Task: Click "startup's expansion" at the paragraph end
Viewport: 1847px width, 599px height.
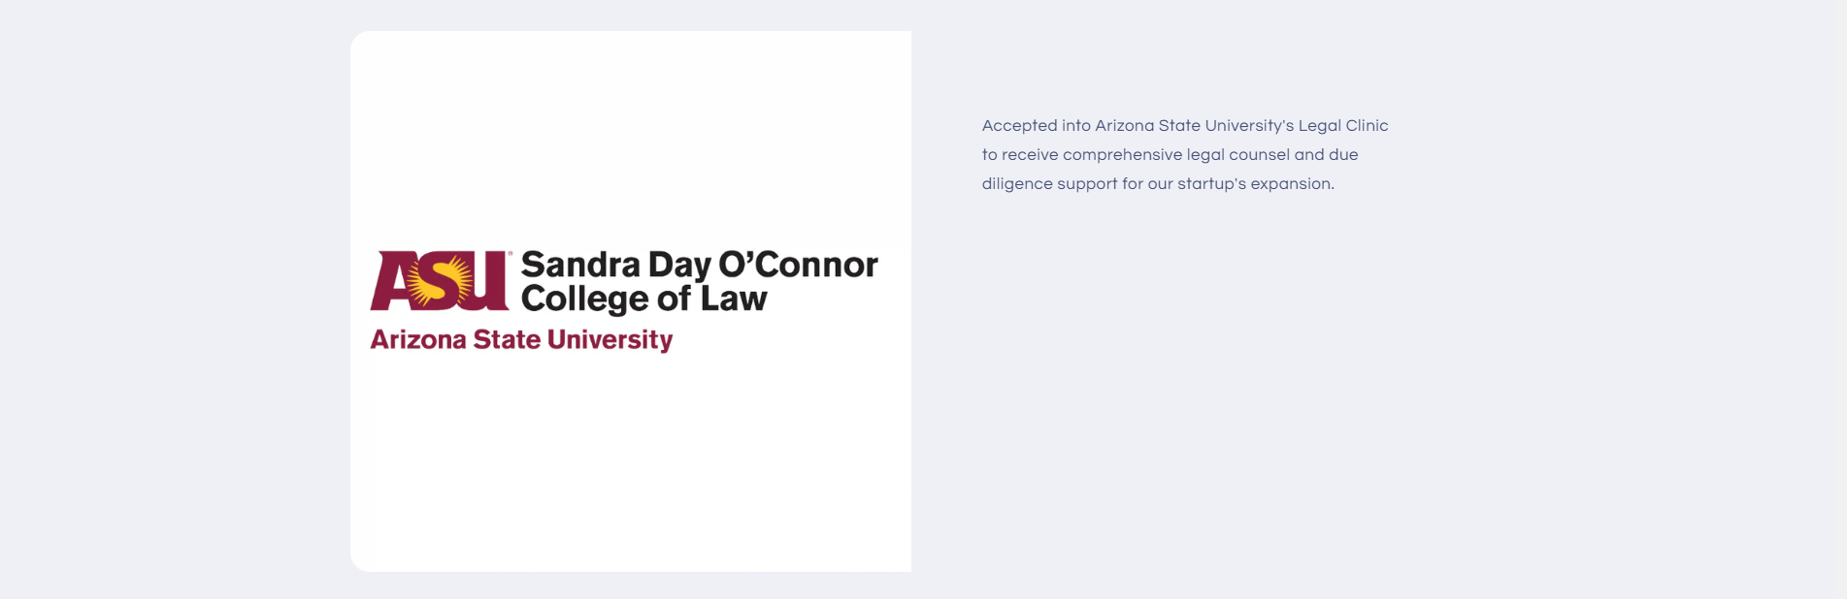Action: click(1255, 184)
